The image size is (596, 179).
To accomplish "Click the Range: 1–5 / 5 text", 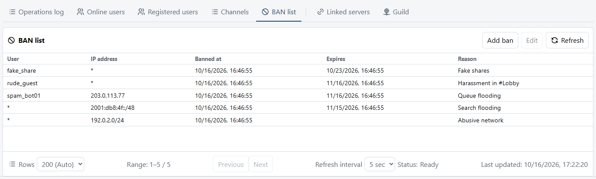I will [149, 164].
